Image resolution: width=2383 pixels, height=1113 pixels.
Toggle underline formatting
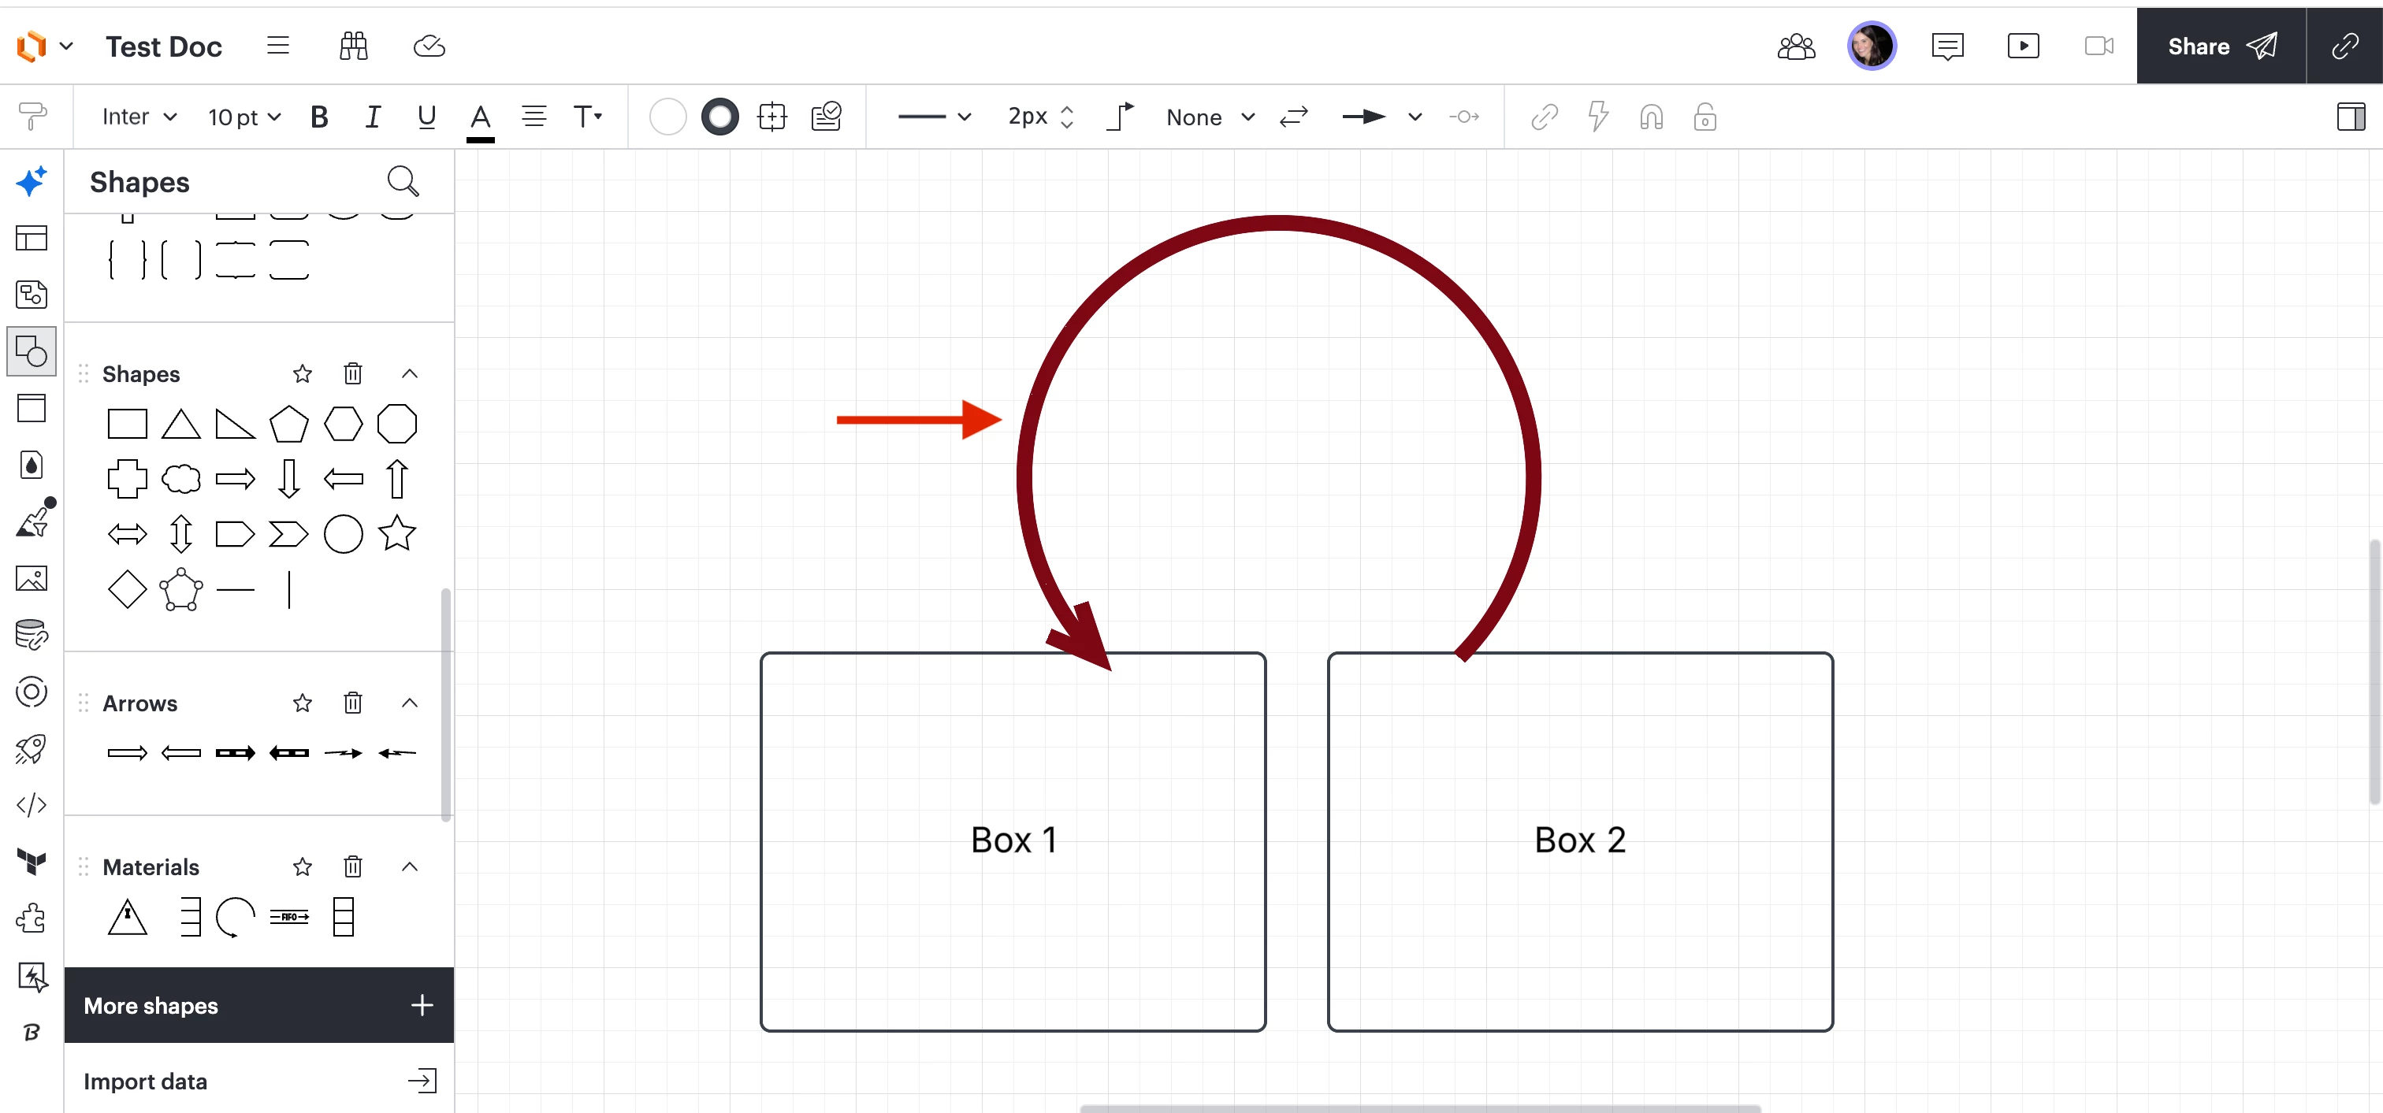tap(426, 117)
